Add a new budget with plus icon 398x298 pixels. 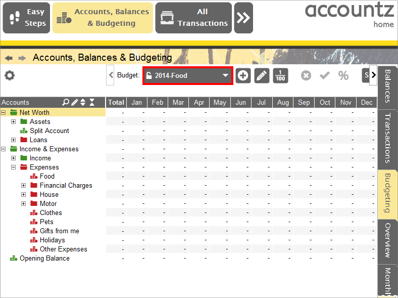[243, 75]
